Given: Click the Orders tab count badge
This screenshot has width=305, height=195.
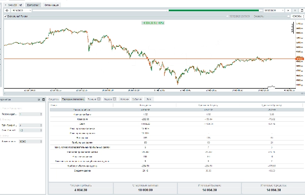Looking at the screenshot, I should pos(114,99).
